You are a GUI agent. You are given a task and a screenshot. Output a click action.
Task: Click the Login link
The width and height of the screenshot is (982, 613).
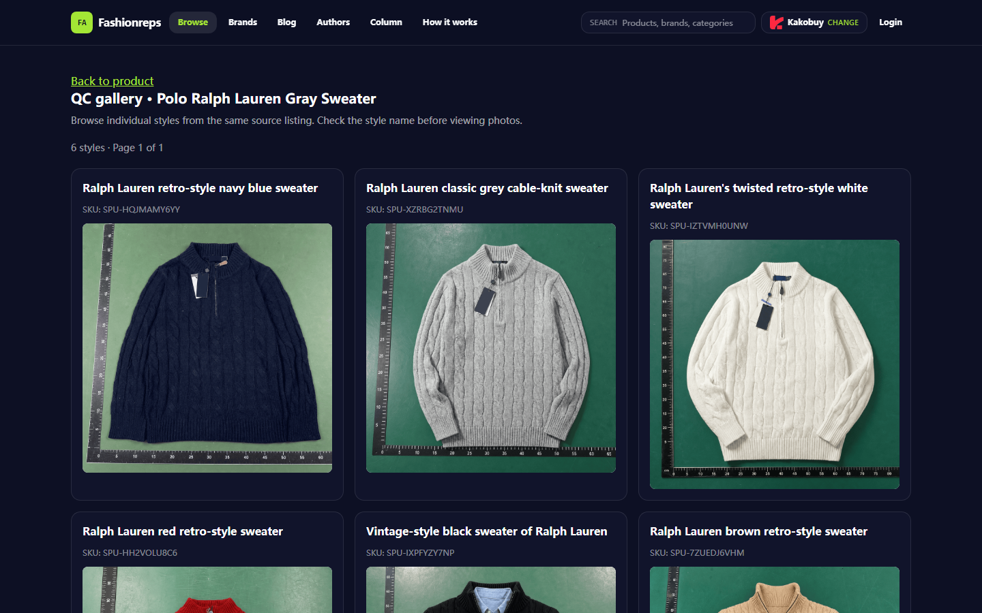891,22
